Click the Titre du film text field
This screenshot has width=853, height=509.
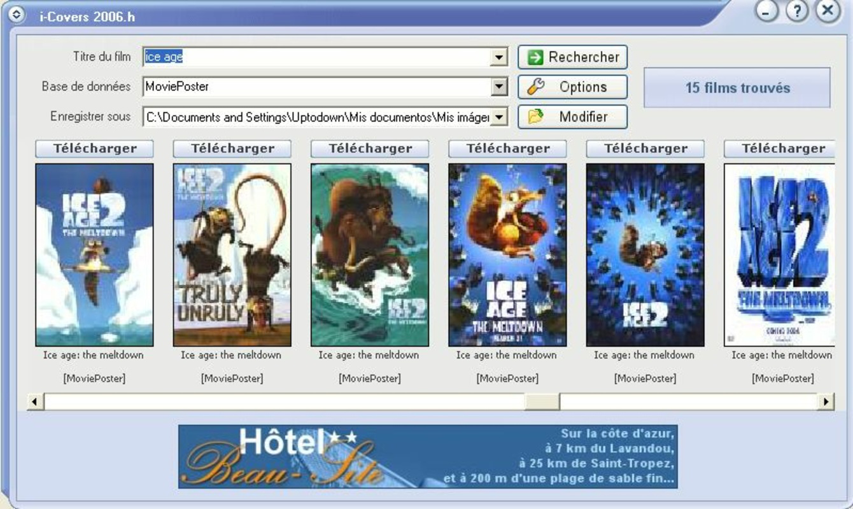[x=318, y=57]
